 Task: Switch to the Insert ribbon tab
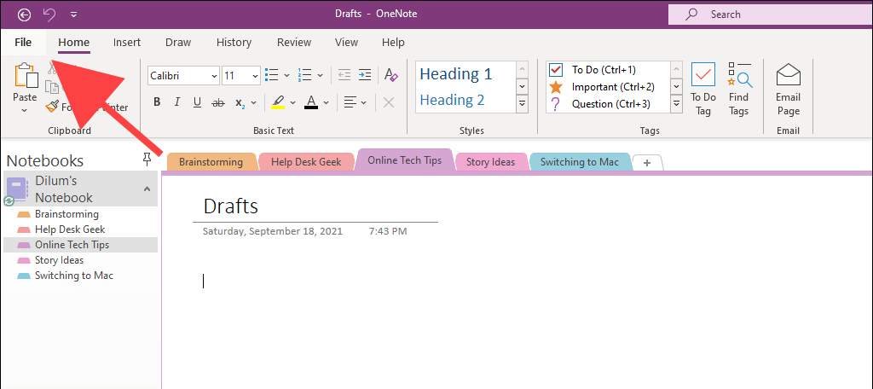click(127, 43)
